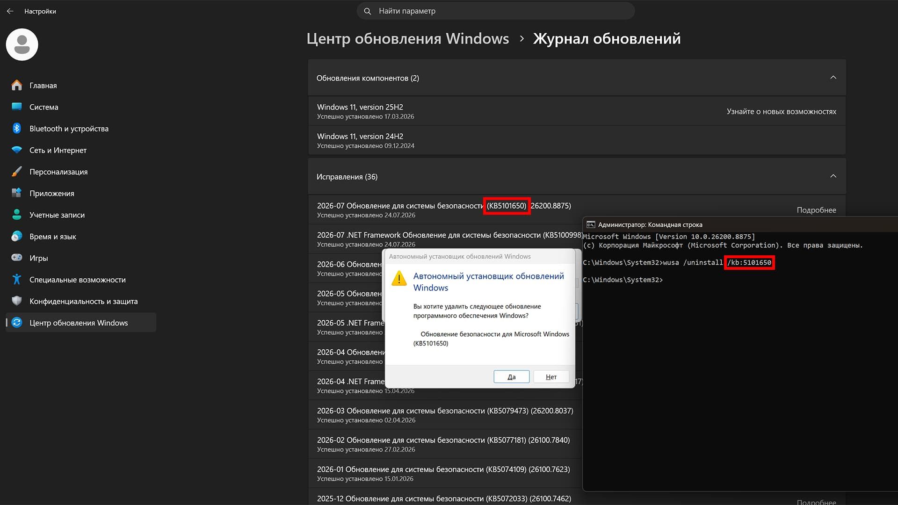Click Узнайте о новых возможностях link

pos(781,111)
